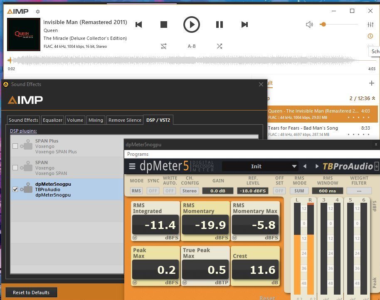Click RMS Momentary Max M indicator
Screen dimensions: 380x300
coord(234,238)
